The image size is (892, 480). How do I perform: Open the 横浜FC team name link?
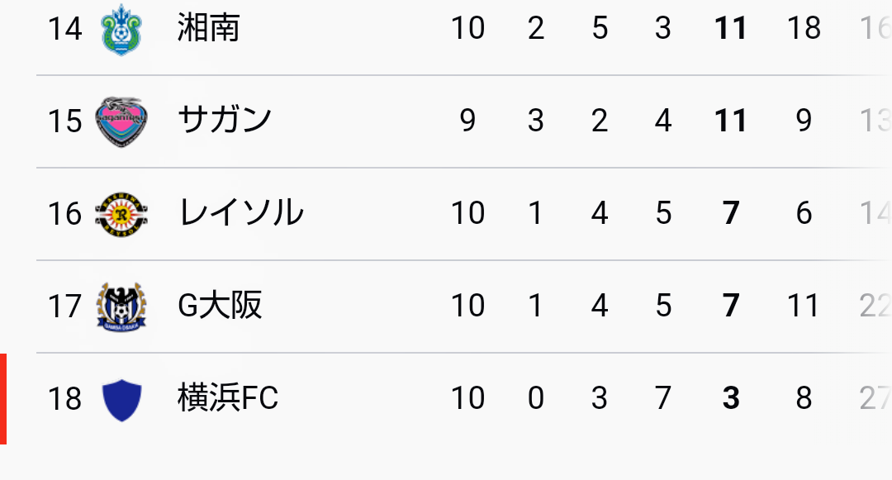point(228,398)
